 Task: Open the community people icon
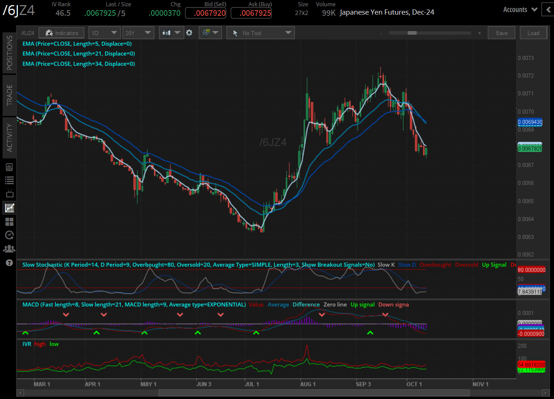pos(9,249)
